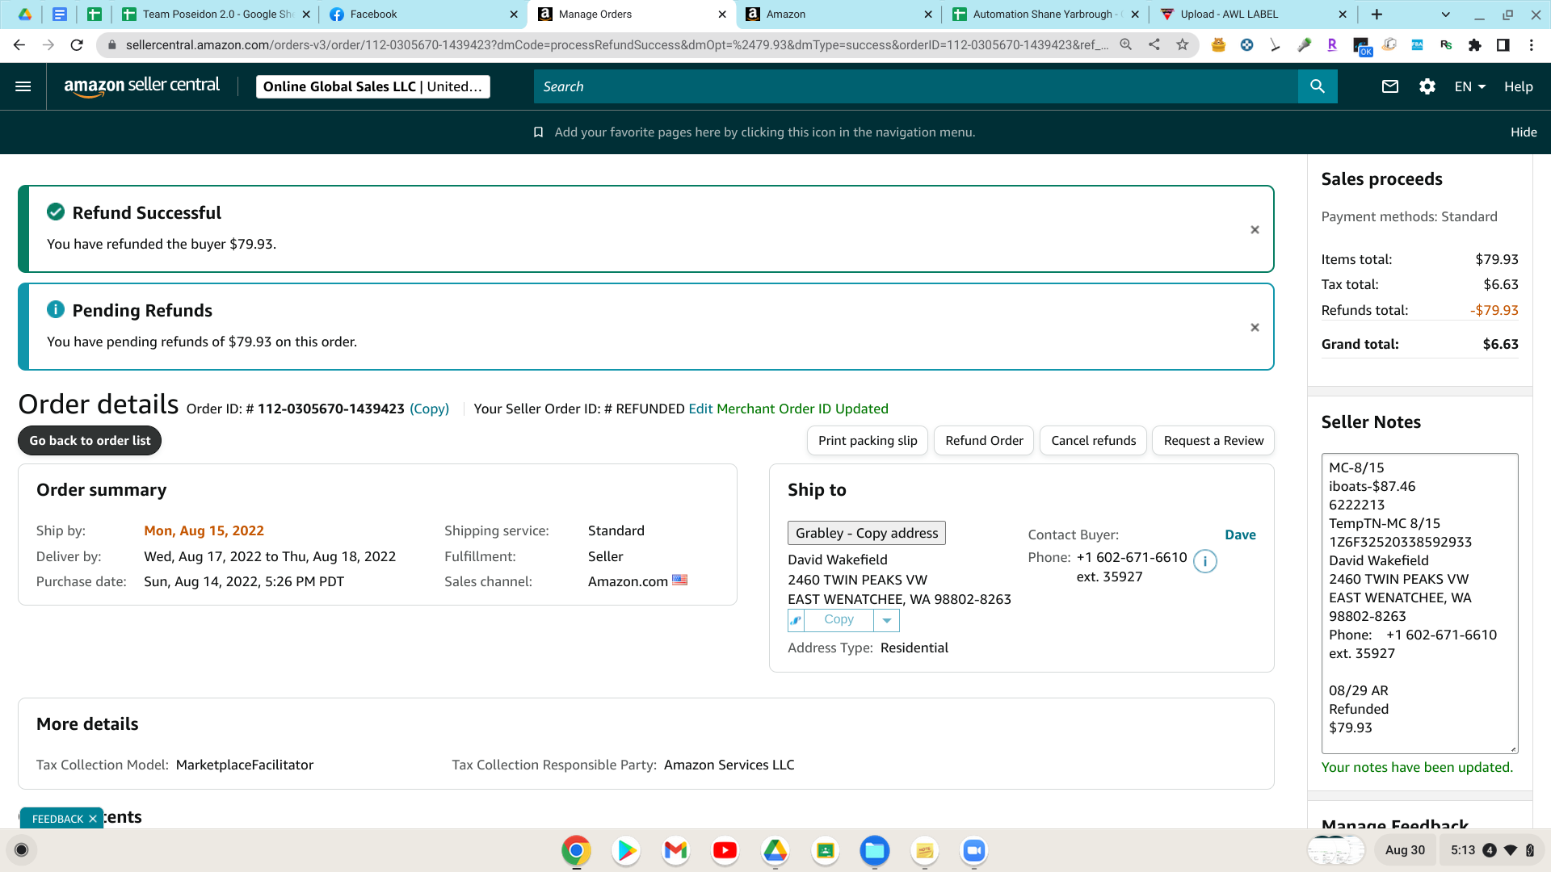The image size is (1551, 872).
Task: Open the Seller Central hamburger navigation menu
Action: pos(23,86)
